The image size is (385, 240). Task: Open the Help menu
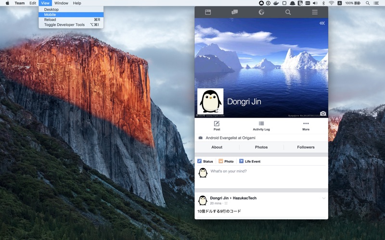click(77, 3)
